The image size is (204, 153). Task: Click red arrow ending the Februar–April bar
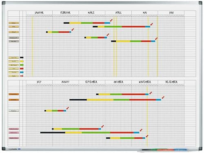point(111,20)
